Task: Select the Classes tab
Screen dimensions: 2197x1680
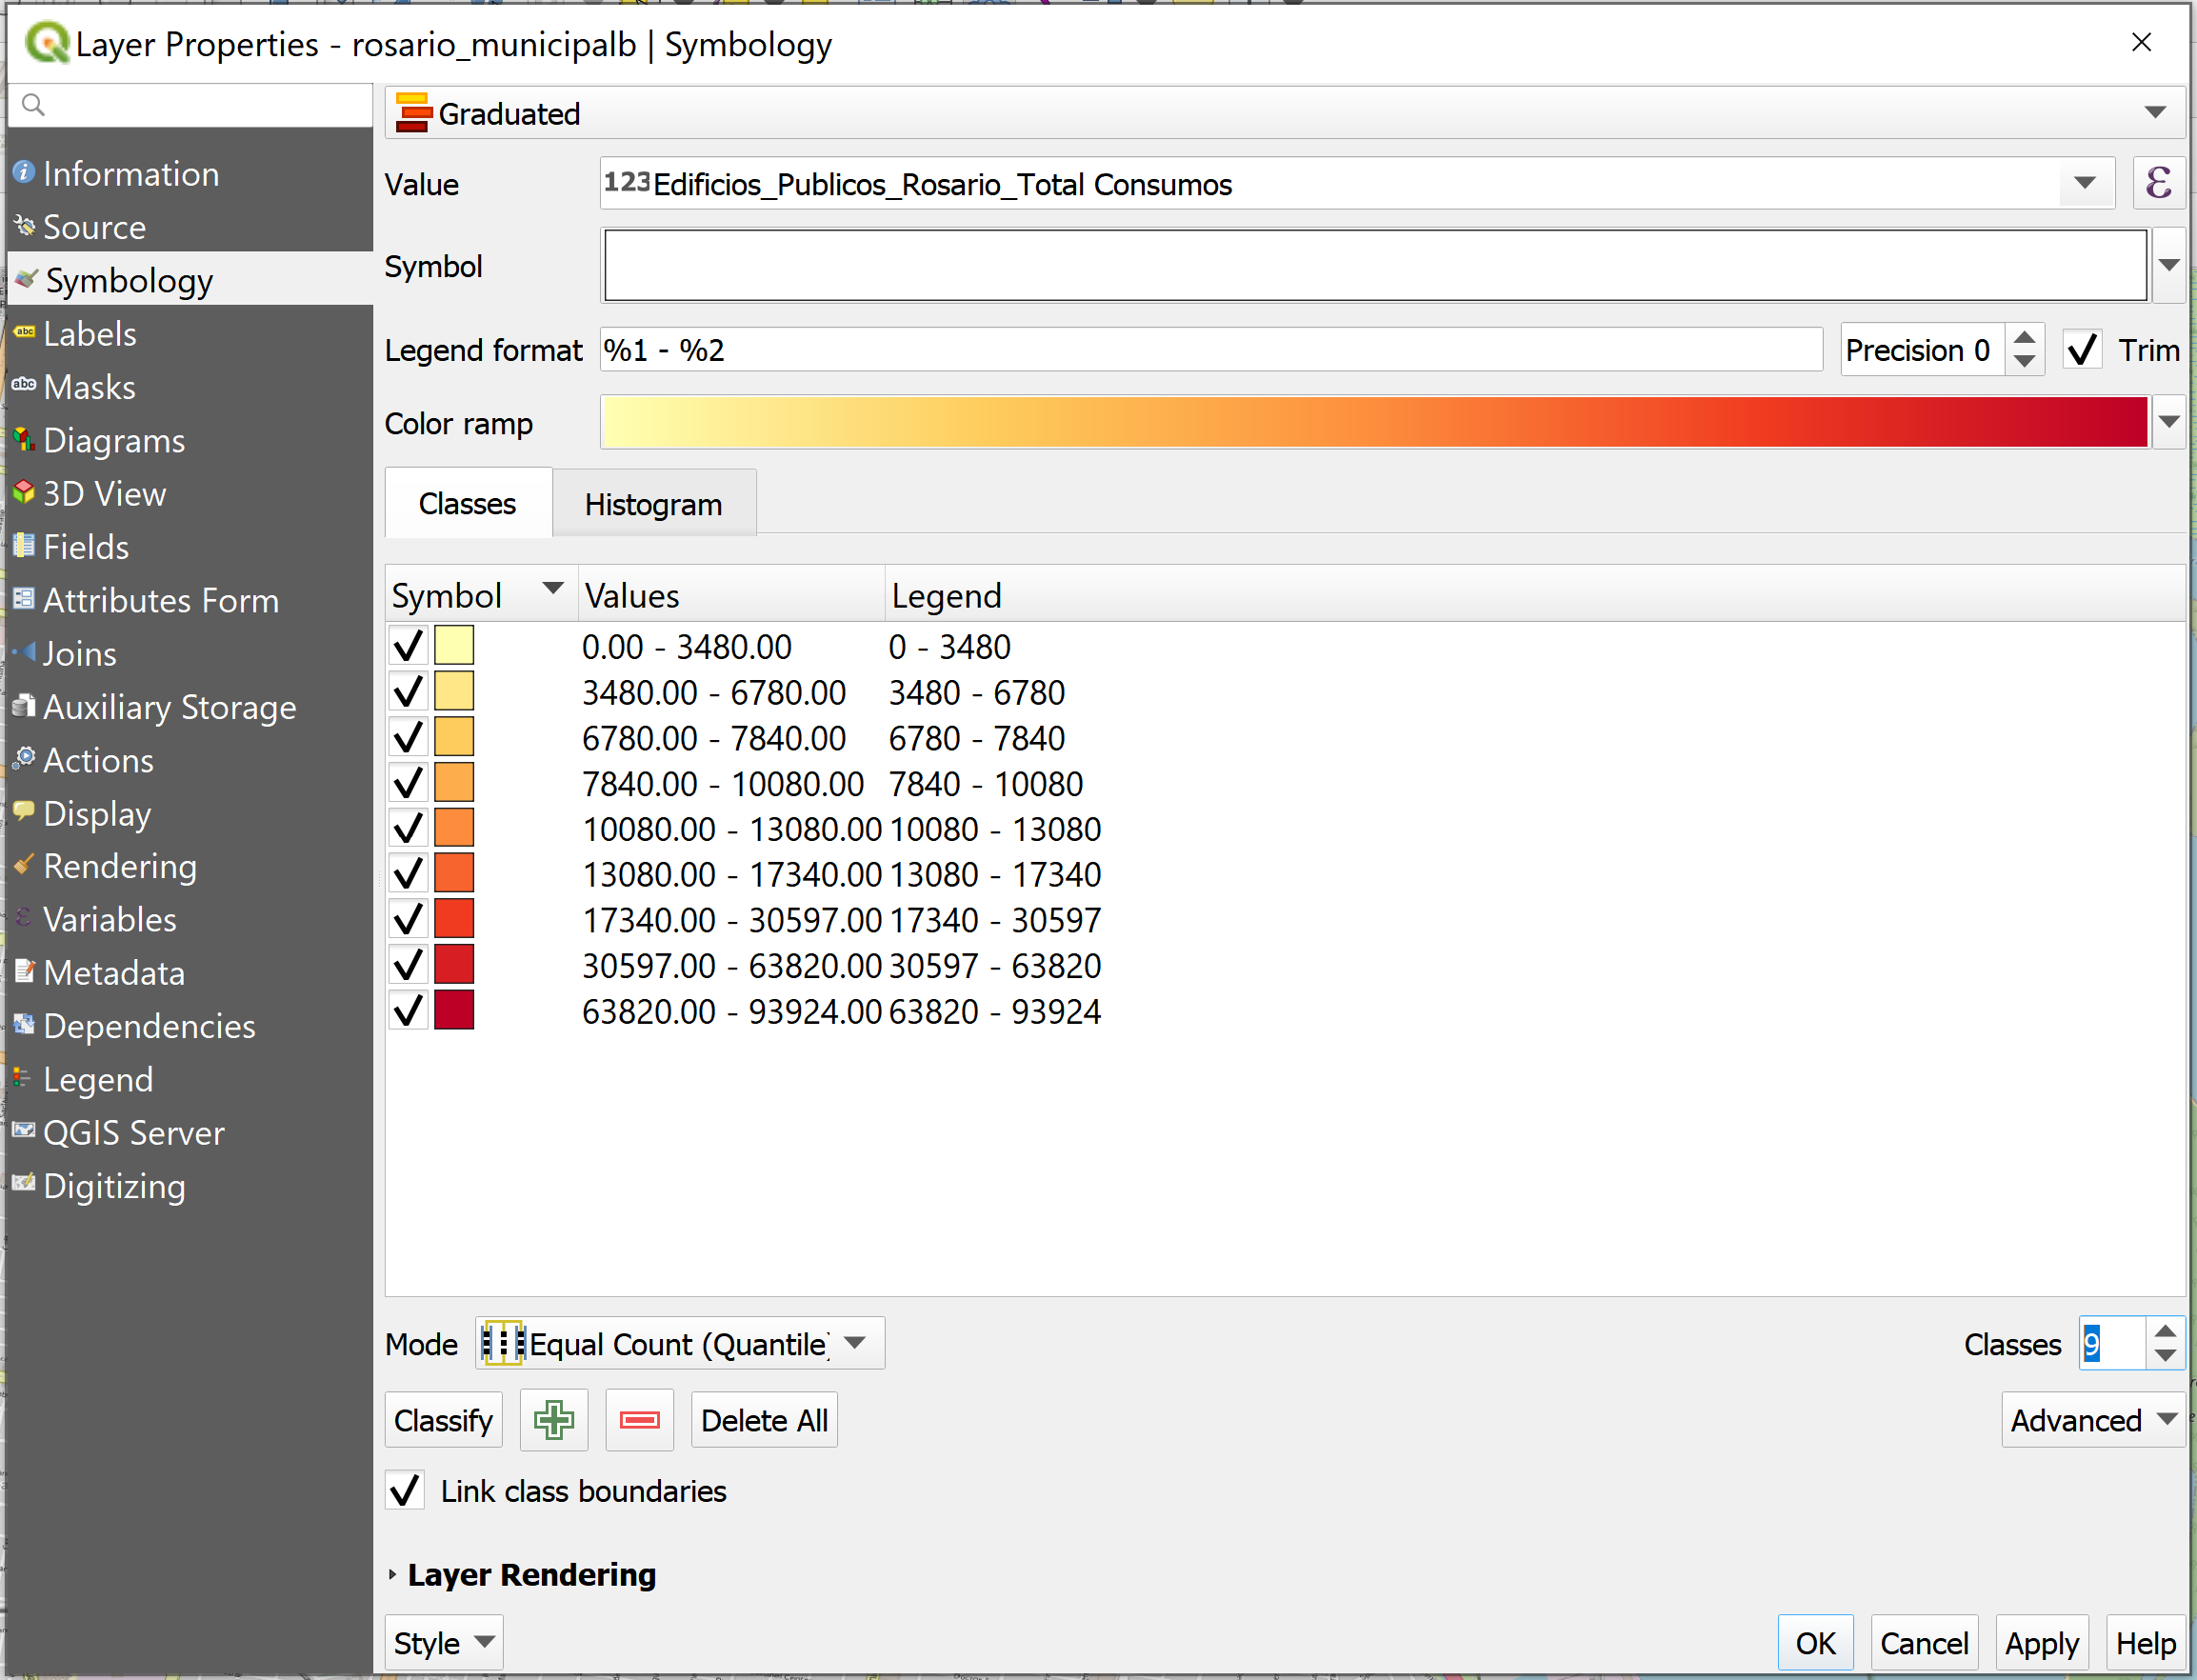Action: (467, 504)
